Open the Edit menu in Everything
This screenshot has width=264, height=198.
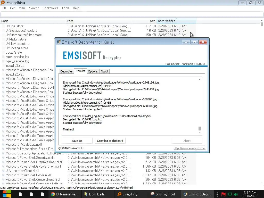[x=13, y=8]
